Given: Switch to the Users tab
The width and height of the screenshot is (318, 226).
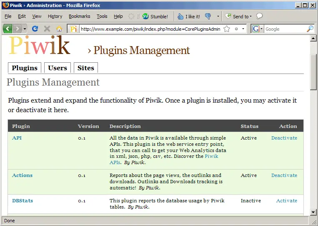Looking at the screenshot, I should click(x=58, y=68).
